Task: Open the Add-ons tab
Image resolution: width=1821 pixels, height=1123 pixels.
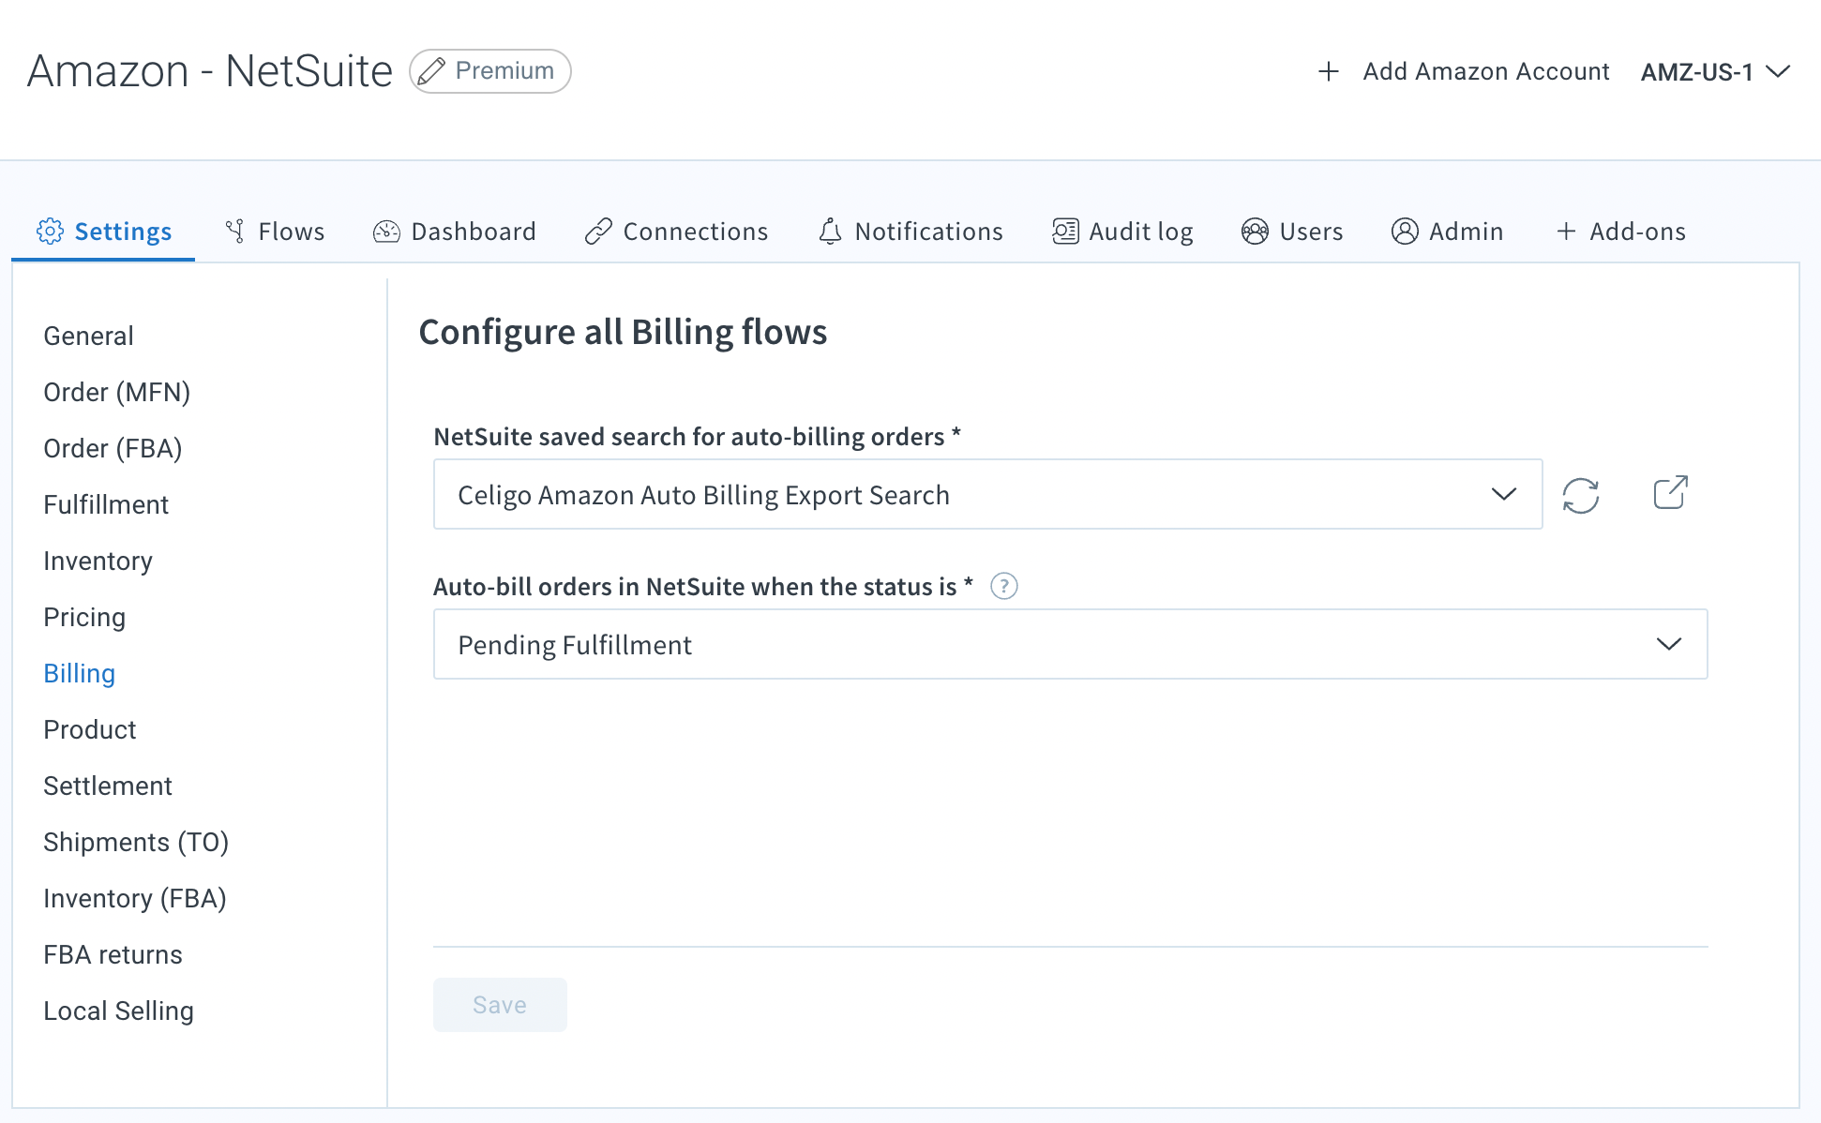Action: click(1621, 232)
